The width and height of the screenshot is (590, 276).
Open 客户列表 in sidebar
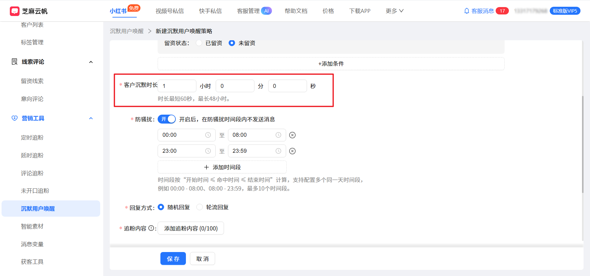coord(32,25)
